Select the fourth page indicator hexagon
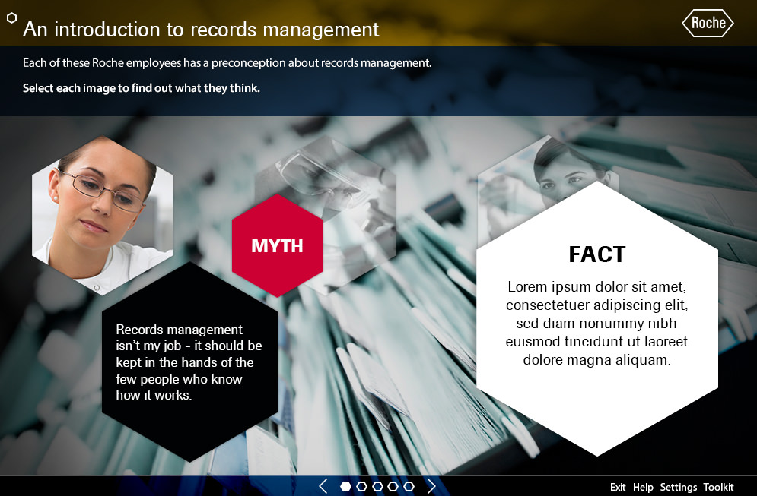This screenshot has height=496, width=757. click(x=393, y=486)
